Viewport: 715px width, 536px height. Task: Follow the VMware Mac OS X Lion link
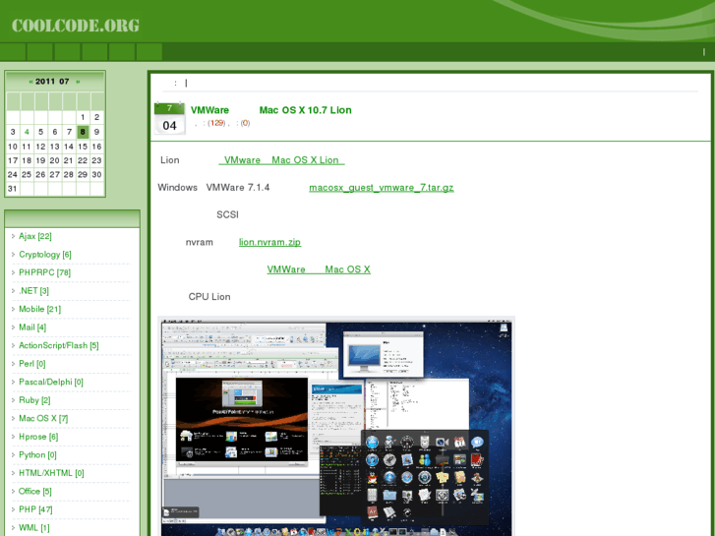pyautogui.click(x=282, y=160)
